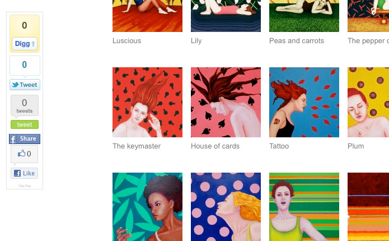Open the painting with green leaves background
The width and height of the screenshot is (389, 241).
147,207
